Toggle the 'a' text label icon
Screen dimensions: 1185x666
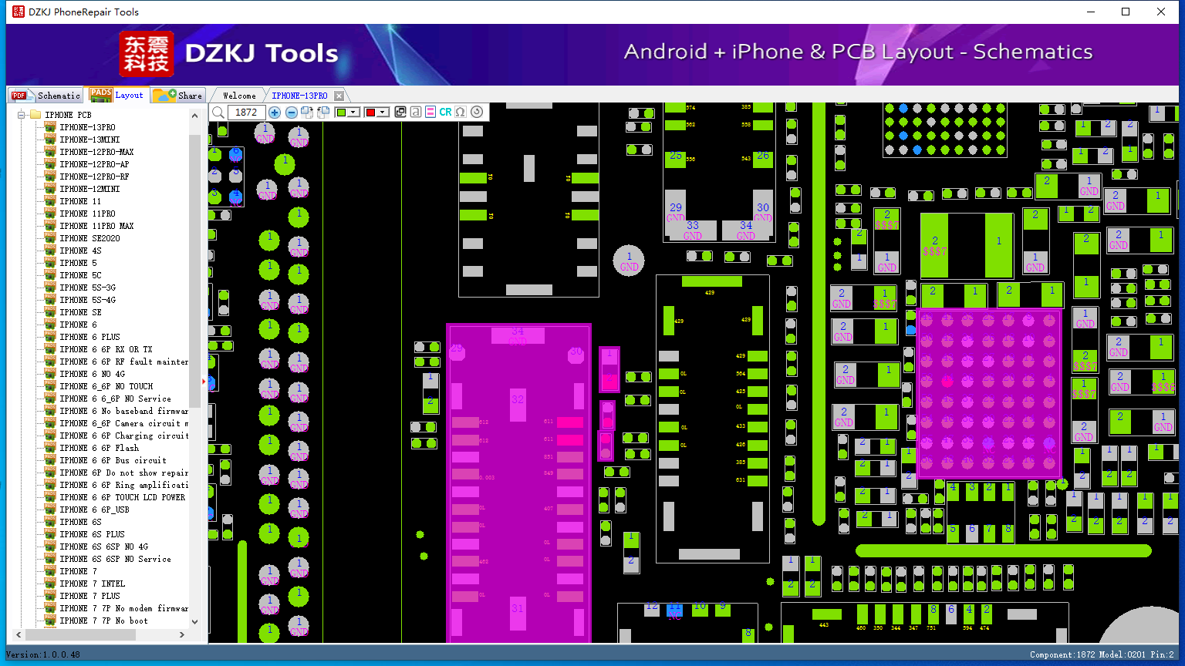(x=416, y=113)
